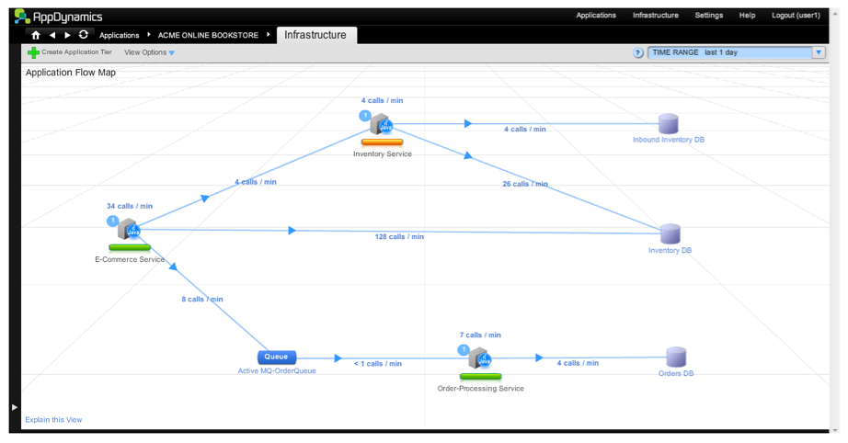This screenshot has width=848, height=443.
Task: Click the Explain this View link
Action: (x=53, y=420)
